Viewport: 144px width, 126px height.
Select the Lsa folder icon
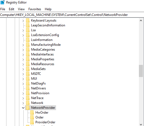pyautogui.click(x=28, y=30)
